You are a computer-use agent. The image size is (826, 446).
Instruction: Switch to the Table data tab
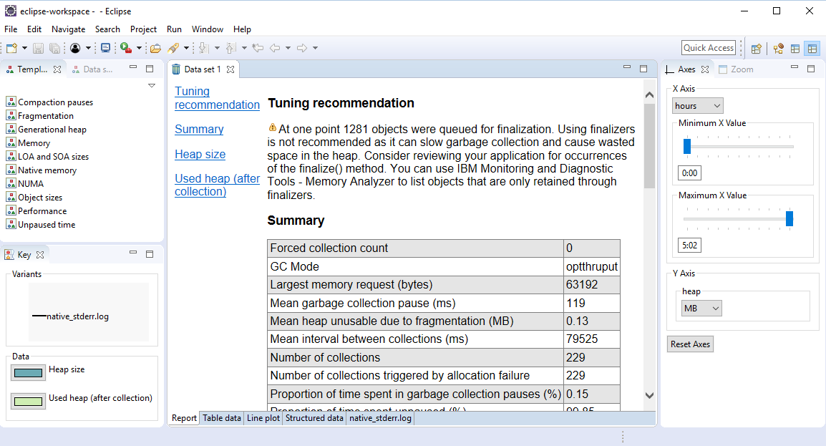(222, 418)
